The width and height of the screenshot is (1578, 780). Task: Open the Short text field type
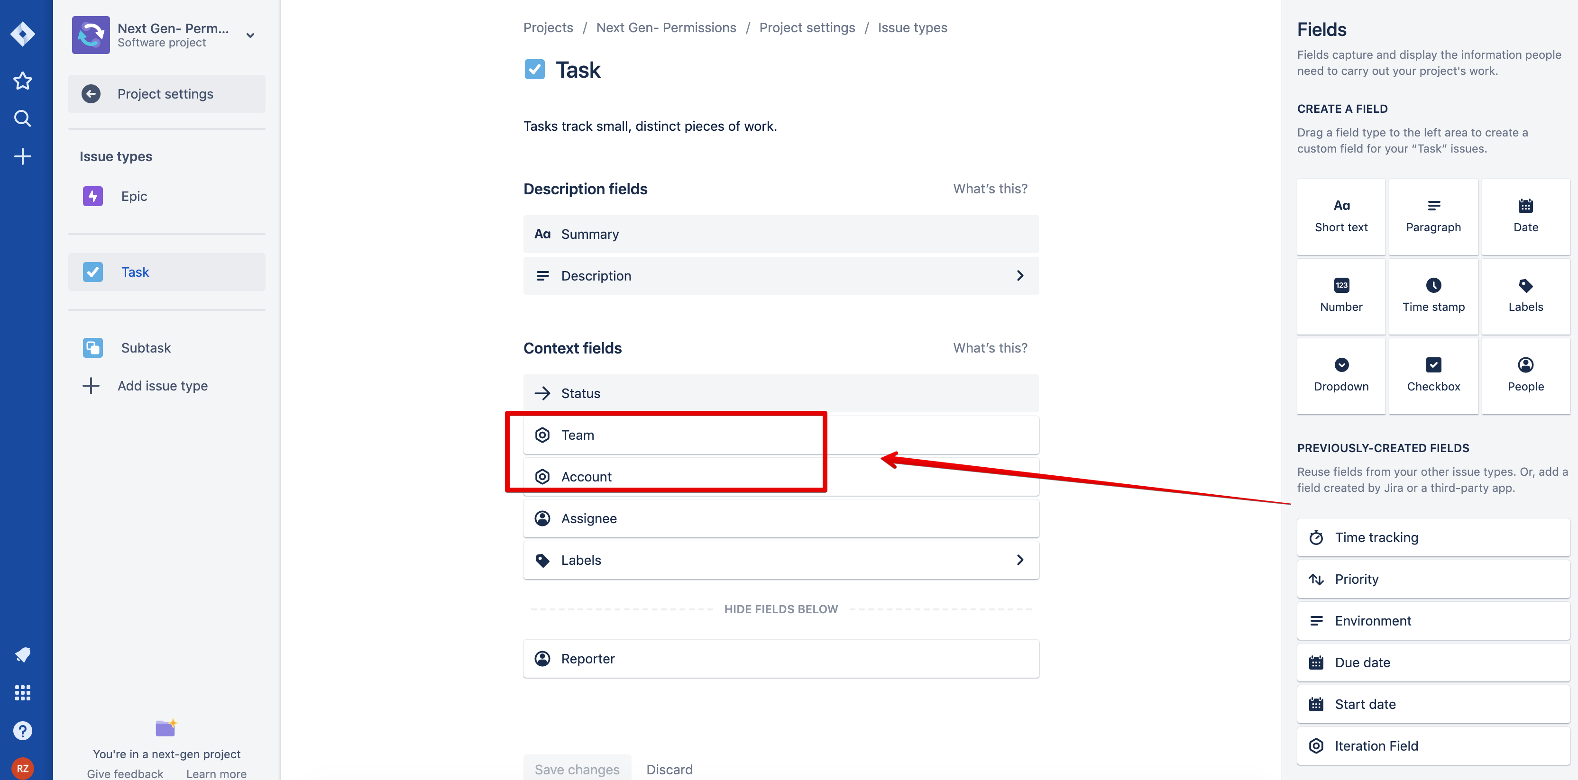[1341, 216]
